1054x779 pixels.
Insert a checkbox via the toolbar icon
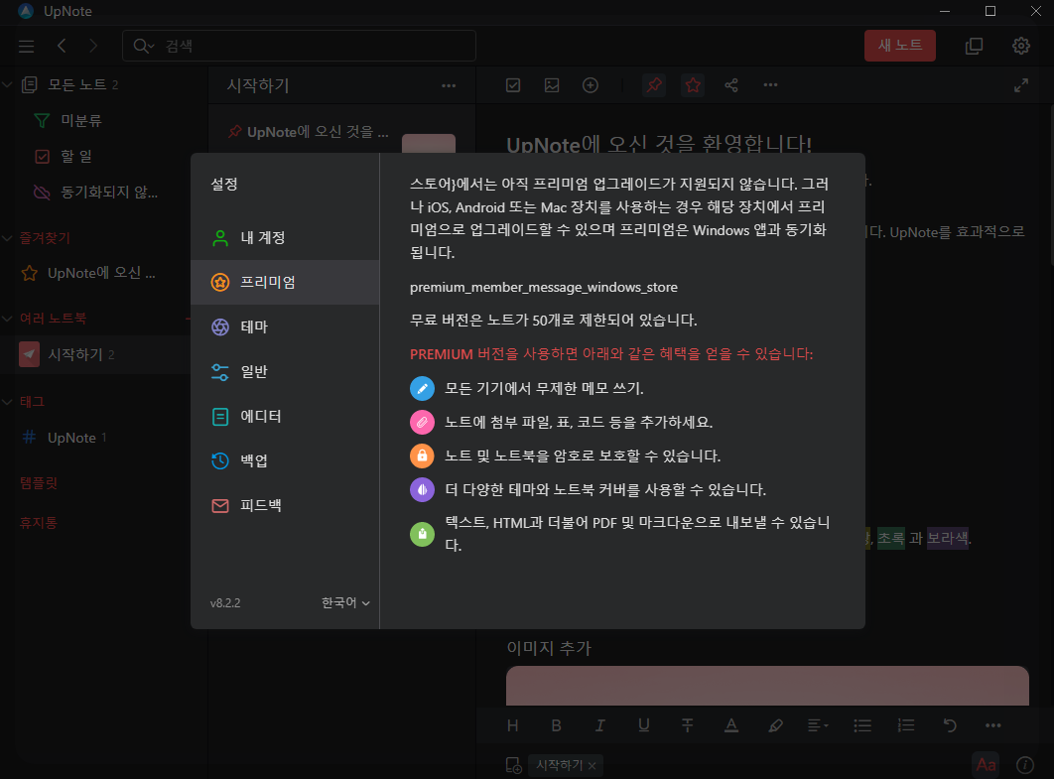[513, 85]
